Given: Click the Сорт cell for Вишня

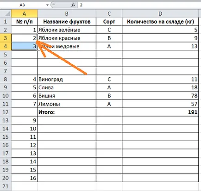Looking at the screenshot, I should pos(109,96).
